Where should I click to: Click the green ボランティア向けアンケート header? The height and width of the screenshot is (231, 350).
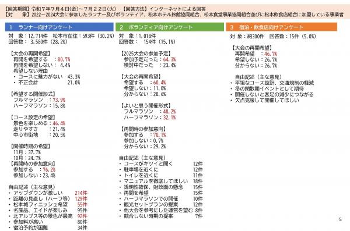(170, 27)
